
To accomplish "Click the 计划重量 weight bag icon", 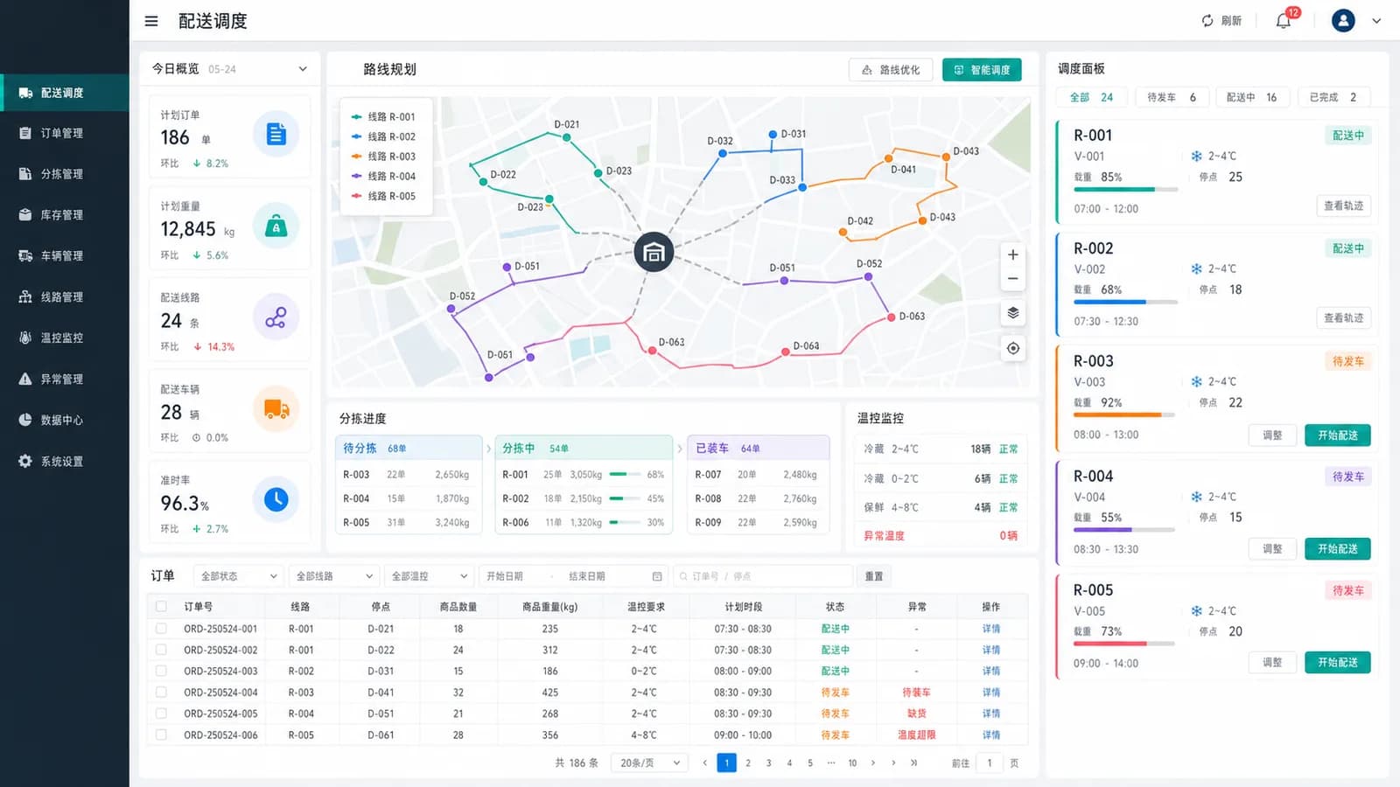I will [276, 226].
